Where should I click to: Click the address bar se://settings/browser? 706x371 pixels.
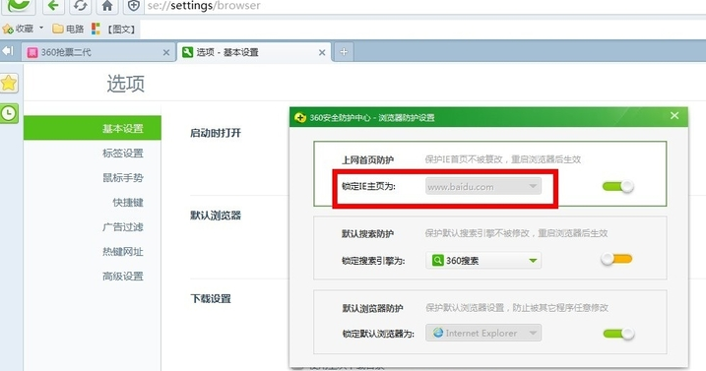point(423,6)
